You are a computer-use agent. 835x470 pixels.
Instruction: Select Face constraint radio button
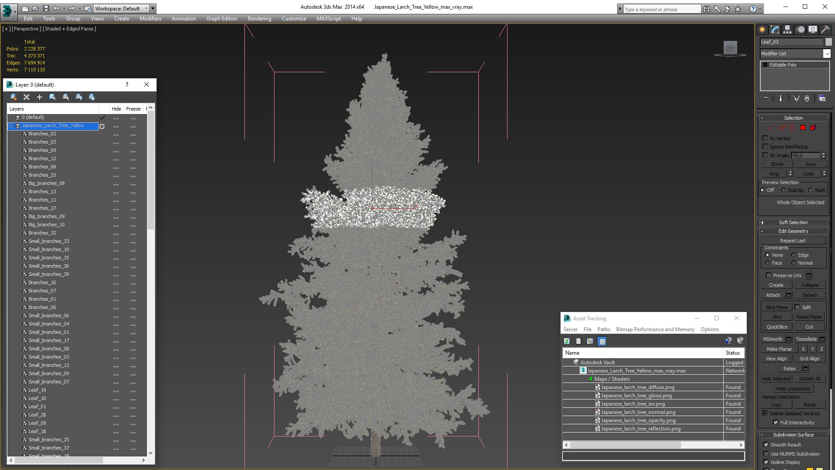point(767,263)
